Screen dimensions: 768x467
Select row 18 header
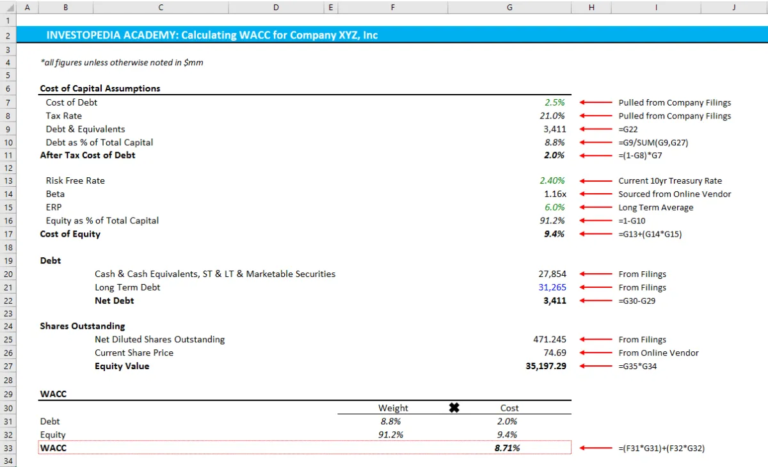pos(8,247)
